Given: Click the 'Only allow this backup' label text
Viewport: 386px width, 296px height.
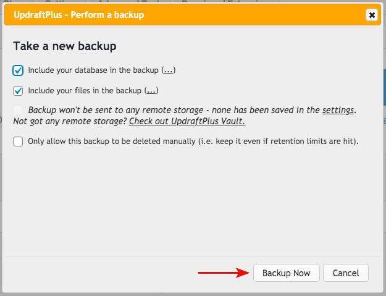Looking at the screenshot, I should [x=193, y=142].
